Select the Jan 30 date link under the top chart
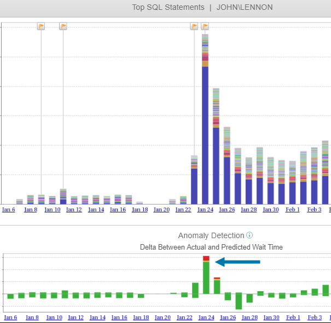The width and height of the screenshot is (331, 323). 271,210
